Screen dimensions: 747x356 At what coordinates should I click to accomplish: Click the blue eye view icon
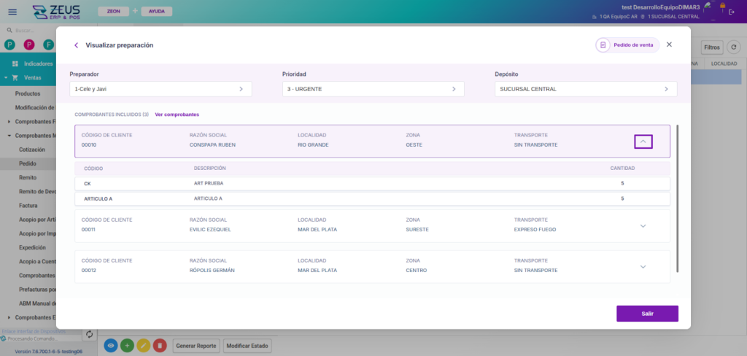(111, 345)
